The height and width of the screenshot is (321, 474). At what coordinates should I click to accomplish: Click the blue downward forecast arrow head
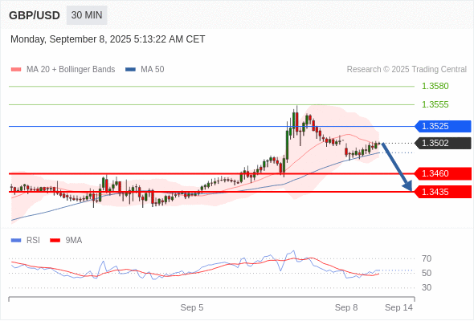(408, 185)
